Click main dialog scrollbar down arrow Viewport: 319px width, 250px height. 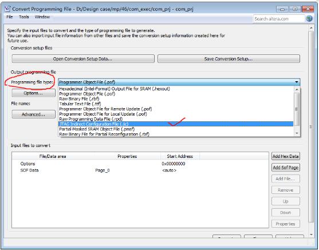(311, 235)
